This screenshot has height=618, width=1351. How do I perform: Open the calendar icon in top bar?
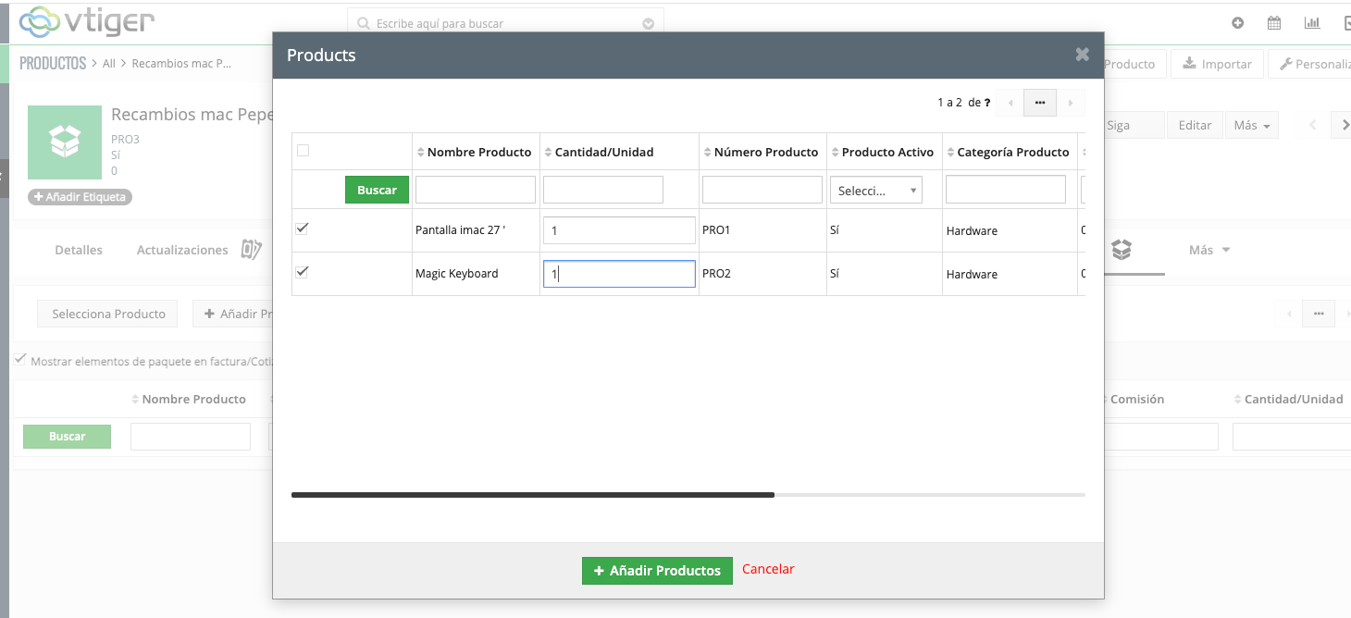pyautogui.click(x=1274, y=23)
